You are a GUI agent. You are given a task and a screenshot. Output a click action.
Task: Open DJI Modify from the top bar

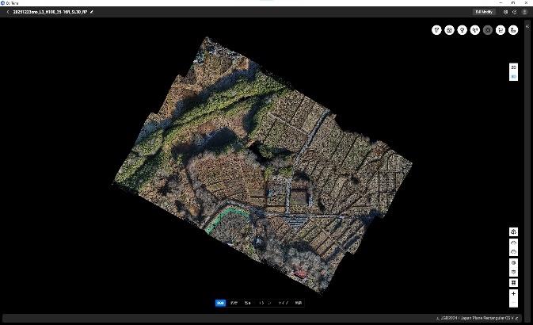(484, 12)
